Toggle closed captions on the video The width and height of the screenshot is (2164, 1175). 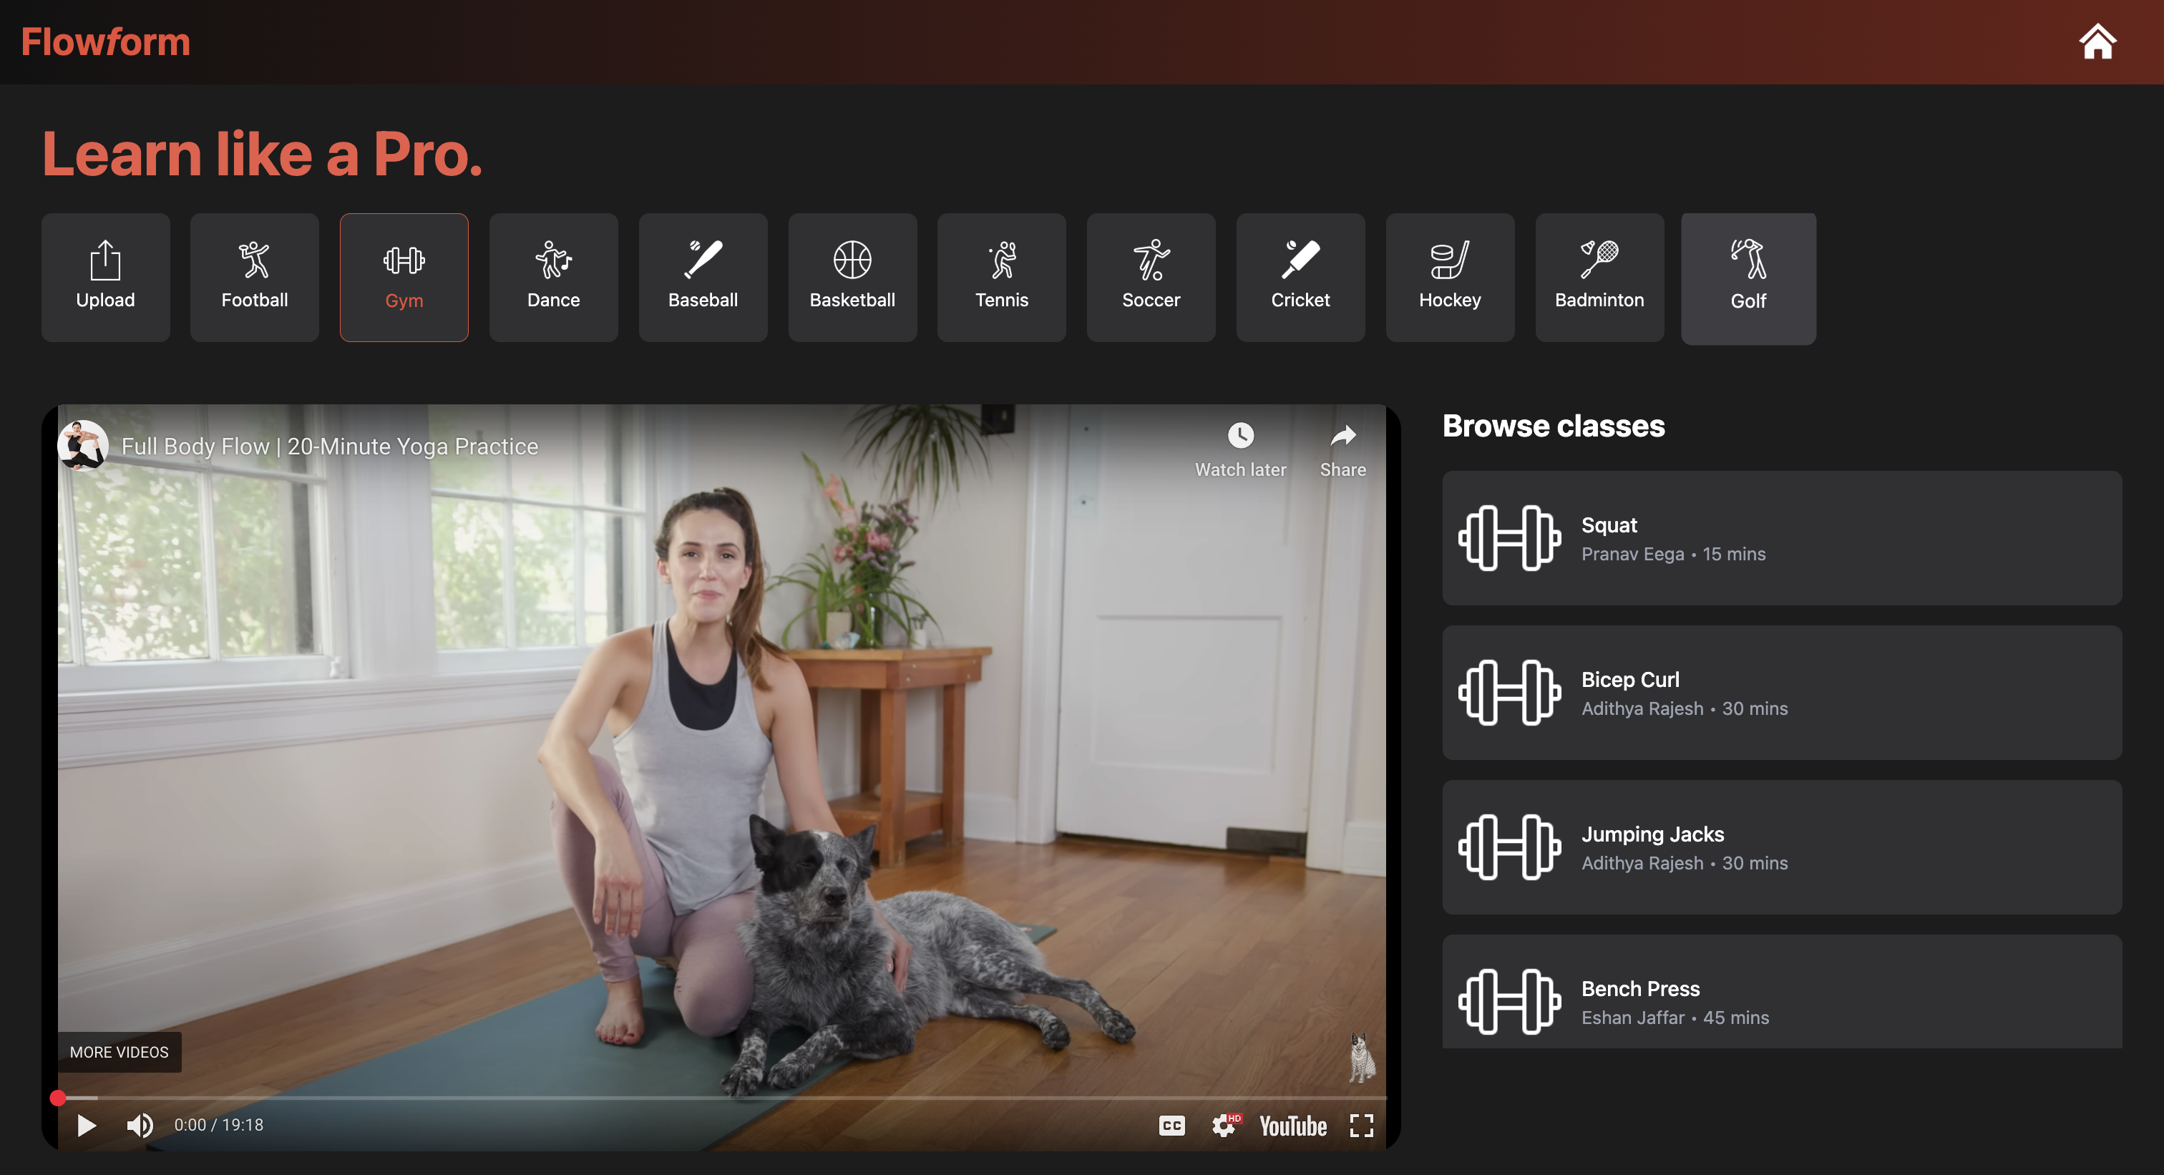coord(1171,1126)
